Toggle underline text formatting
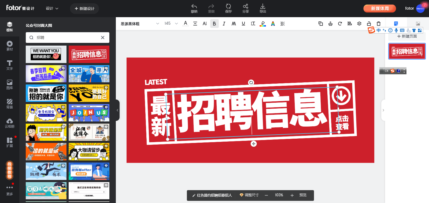Screen dimensions: 429x203 click(243, 24)
